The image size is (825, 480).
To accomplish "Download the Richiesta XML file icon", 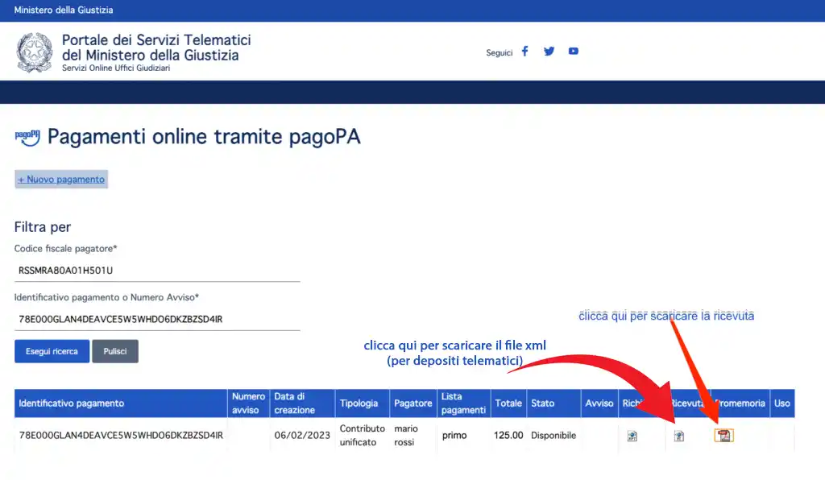I will point(632,435).
